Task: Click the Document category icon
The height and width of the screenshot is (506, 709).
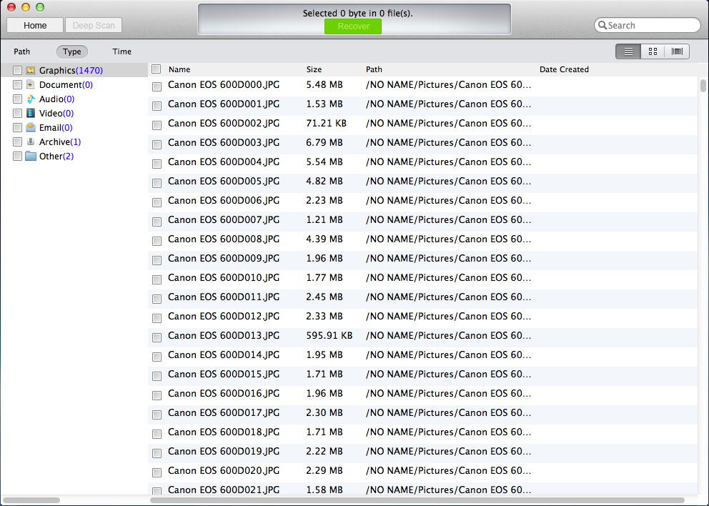Action: pyautogui.click(x=30, y=84)
